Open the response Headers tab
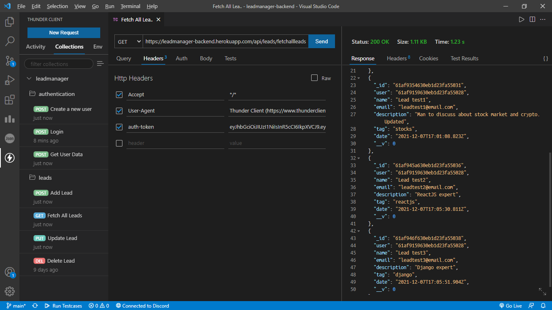The height and width of the screenshot is (310, 552). [398, 58]
